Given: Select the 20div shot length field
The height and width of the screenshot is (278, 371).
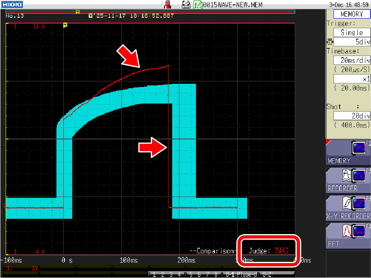Looking at the screenshot, I should pos(352,116).
